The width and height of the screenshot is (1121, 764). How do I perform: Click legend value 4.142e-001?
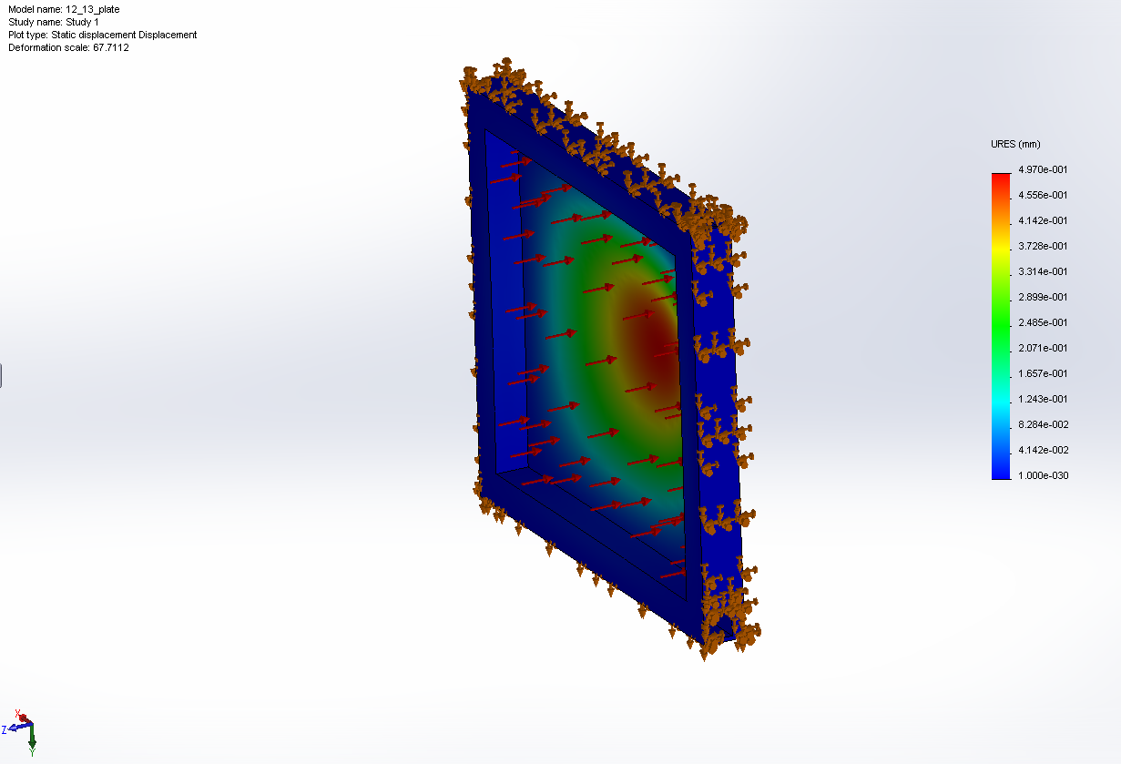point(1044,220)
